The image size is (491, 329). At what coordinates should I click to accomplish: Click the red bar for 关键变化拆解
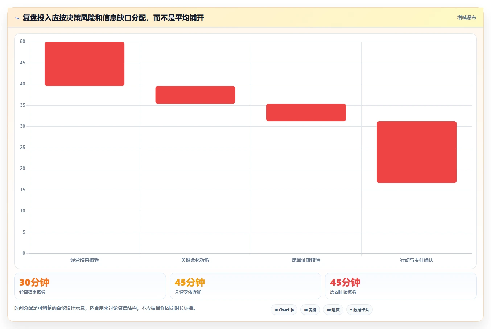pyautogui.click(x=195, y=95)
